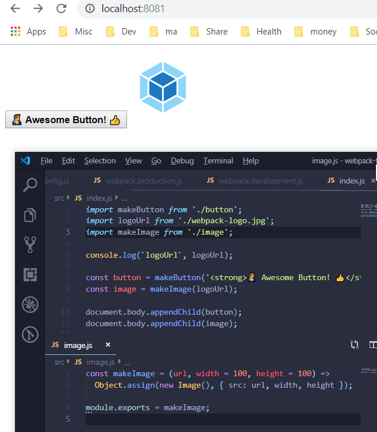The image size is (377, 432).
Task: Open Source Control in the activity bar
Action: (30, 244)
